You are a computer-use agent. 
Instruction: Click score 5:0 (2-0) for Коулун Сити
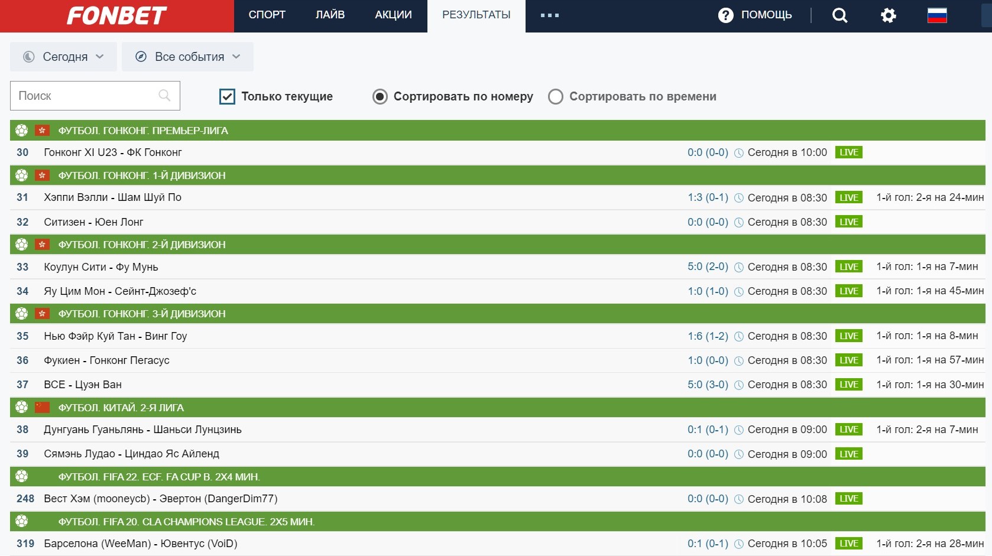click(708, 266)
